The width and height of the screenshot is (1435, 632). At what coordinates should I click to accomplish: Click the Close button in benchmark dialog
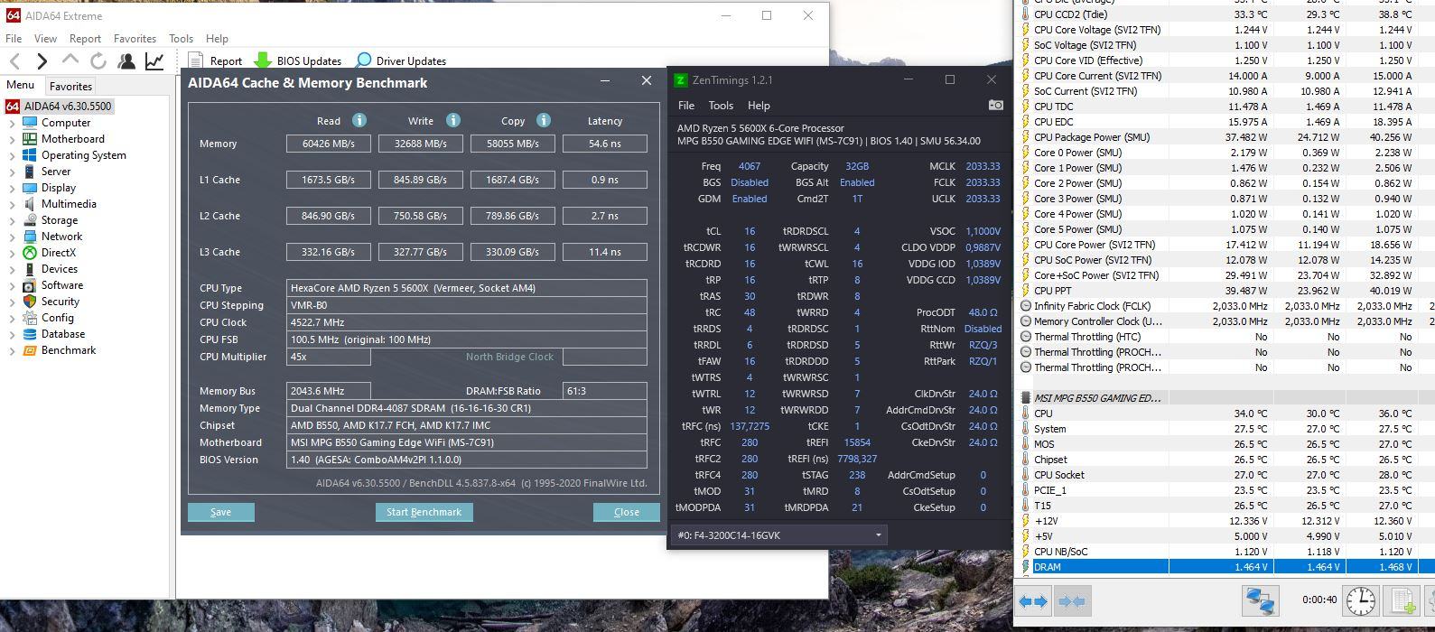click(x=626, y=512)
